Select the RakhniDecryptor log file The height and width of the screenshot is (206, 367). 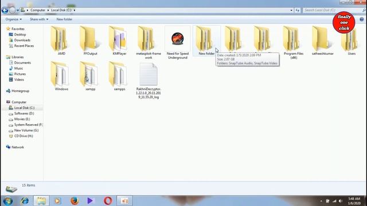coord(149,81)
